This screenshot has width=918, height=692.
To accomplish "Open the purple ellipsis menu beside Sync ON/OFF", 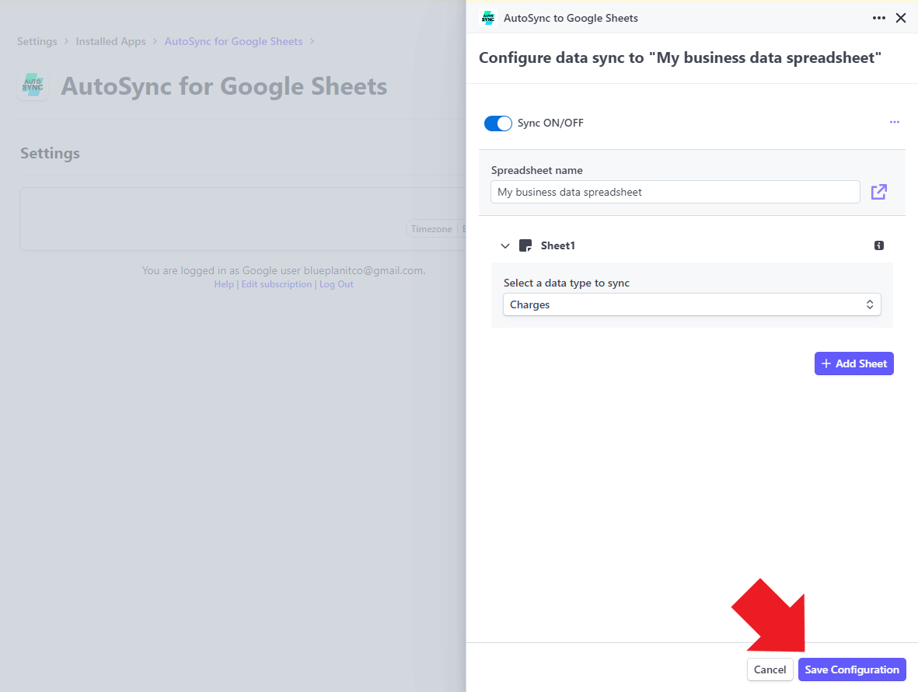I will (895, 122).
